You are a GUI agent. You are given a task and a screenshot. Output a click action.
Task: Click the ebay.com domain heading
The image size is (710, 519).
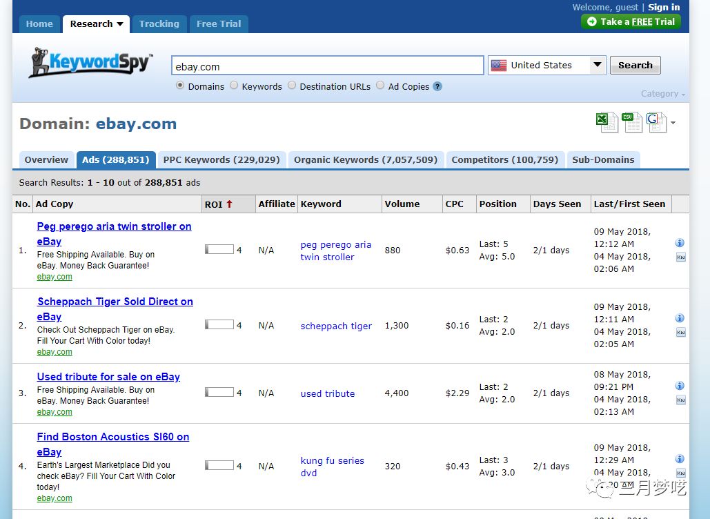137,124
